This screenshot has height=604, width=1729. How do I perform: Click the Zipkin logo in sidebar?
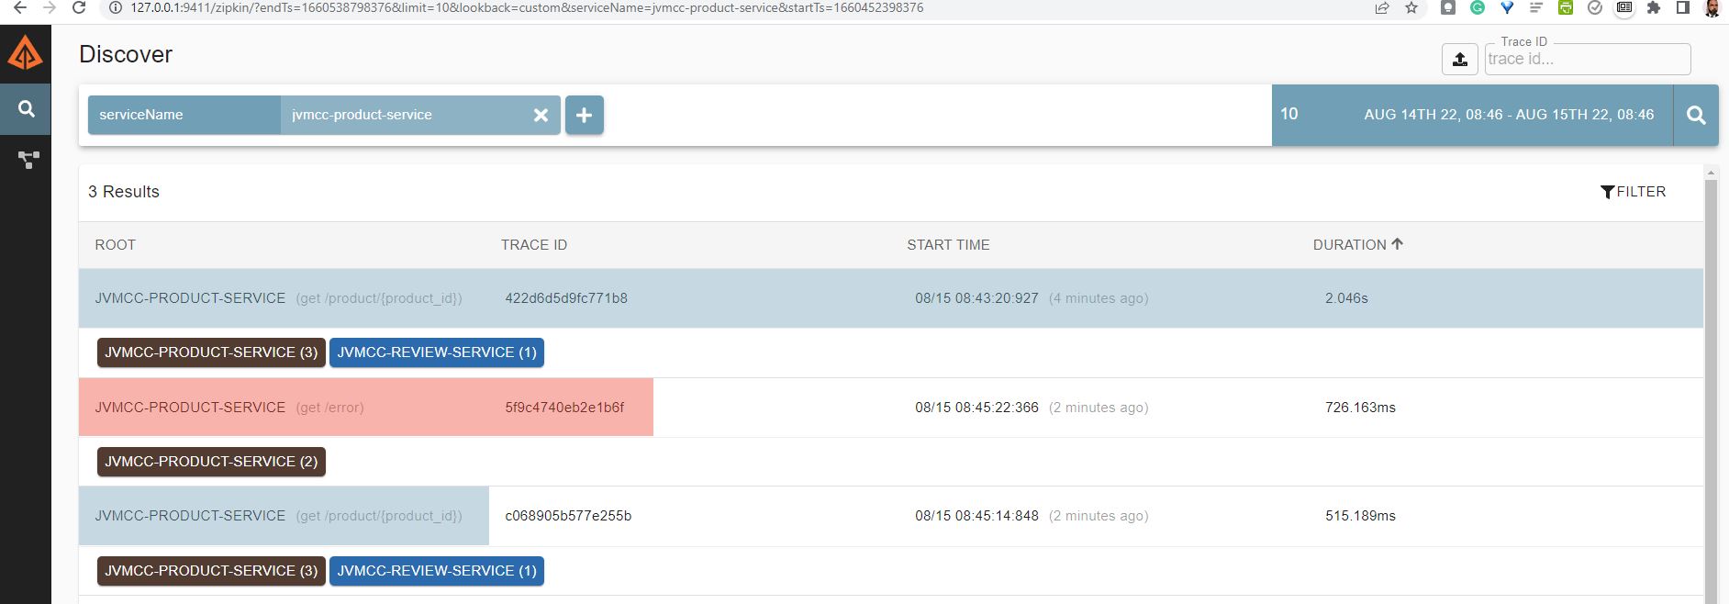point(25,53)
